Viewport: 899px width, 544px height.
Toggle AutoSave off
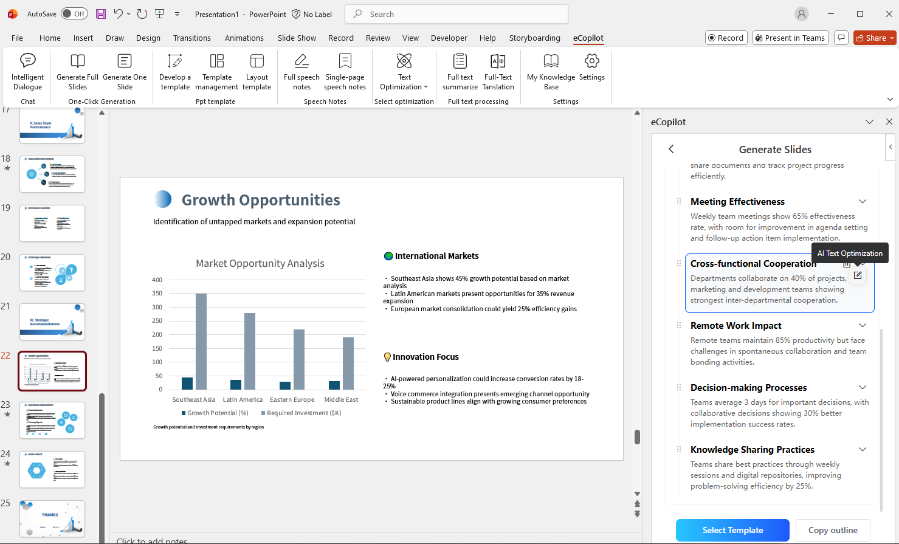tap(74, 13)
